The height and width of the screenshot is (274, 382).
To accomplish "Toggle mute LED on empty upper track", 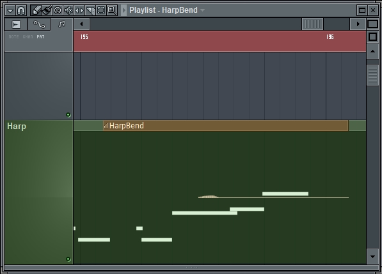I will pos(68,115).
